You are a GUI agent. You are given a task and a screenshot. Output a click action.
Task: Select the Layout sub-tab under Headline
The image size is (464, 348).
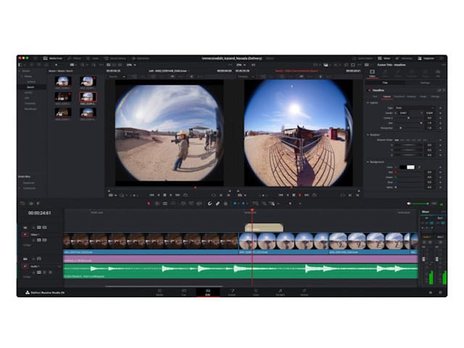tap(386, 96)
